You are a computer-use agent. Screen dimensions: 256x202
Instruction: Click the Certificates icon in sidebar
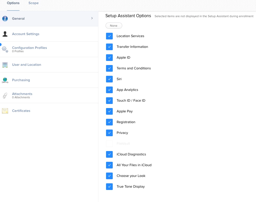[5, 111]
